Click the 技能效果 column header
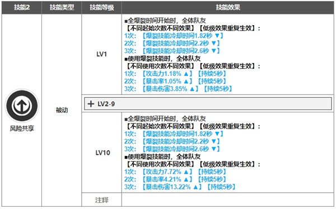The width and height of the screenshot is (336, 209). [228, 7]
